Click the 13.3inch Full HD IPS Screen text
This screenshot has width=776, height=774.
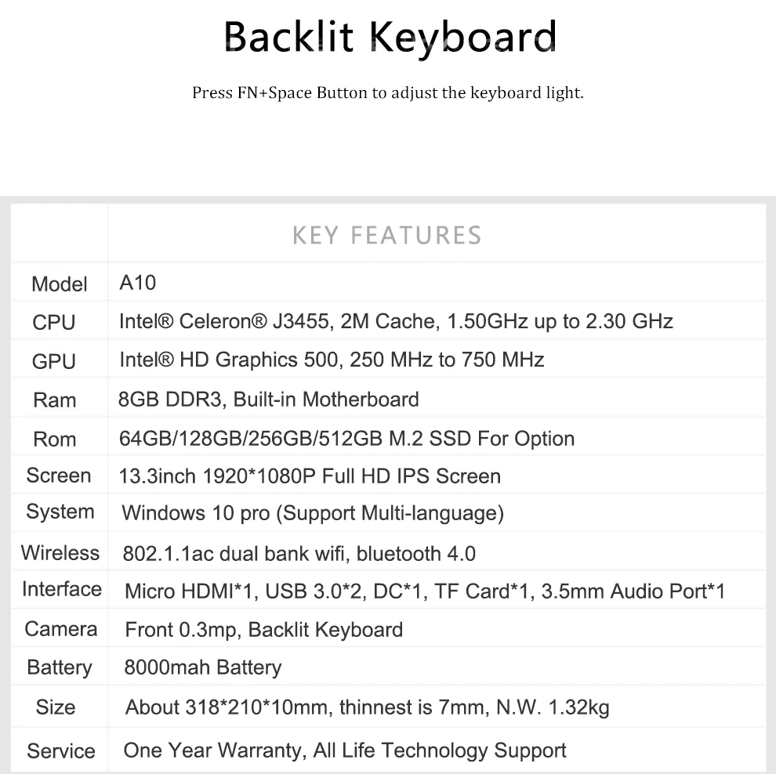[310, 476]
